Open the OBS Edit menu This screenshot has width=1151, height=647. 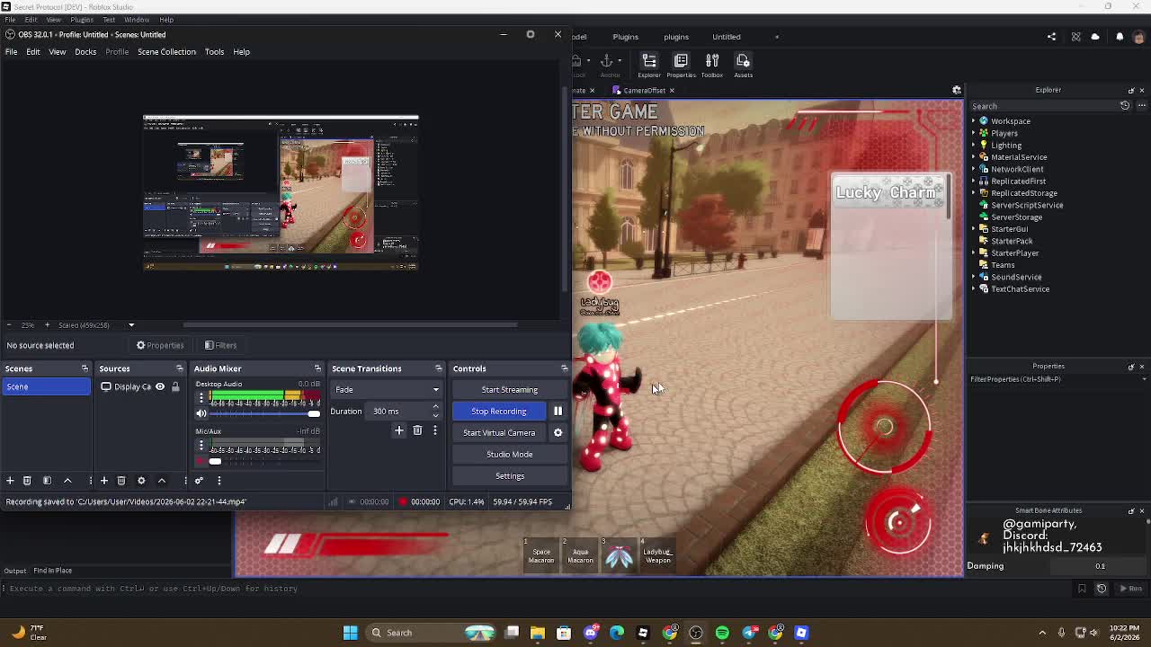click(x=33, y=51)
